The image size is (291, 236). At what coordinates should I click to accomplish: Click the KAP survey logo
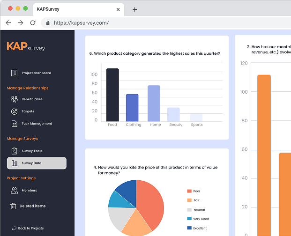26,46
